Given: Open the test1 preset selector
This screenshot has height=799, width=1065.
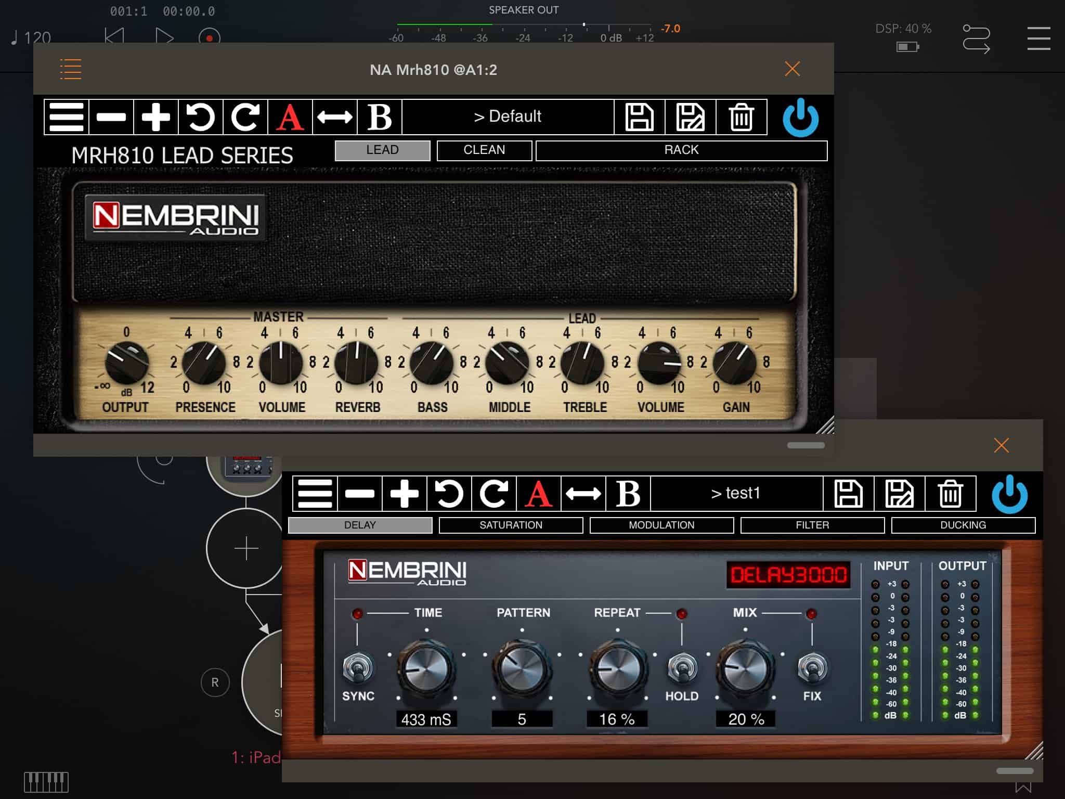Looking at the screenshot, I should (736, 493).
